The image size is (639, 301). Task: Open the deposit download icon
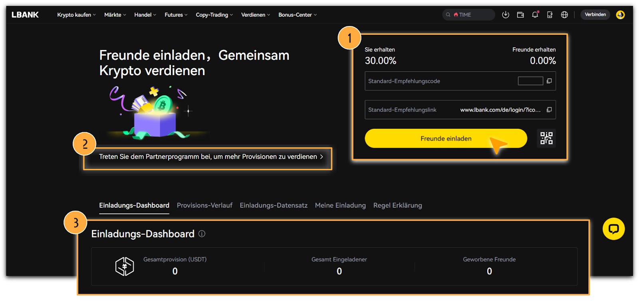[x=506, y=15]
